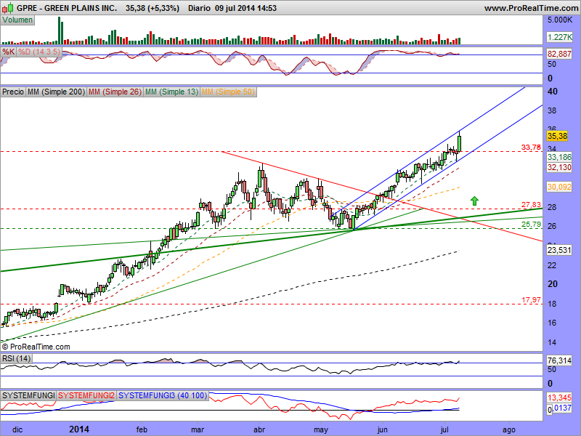Click the 1.227K volume value tag

pyautogui.click(x=559, y=37)
